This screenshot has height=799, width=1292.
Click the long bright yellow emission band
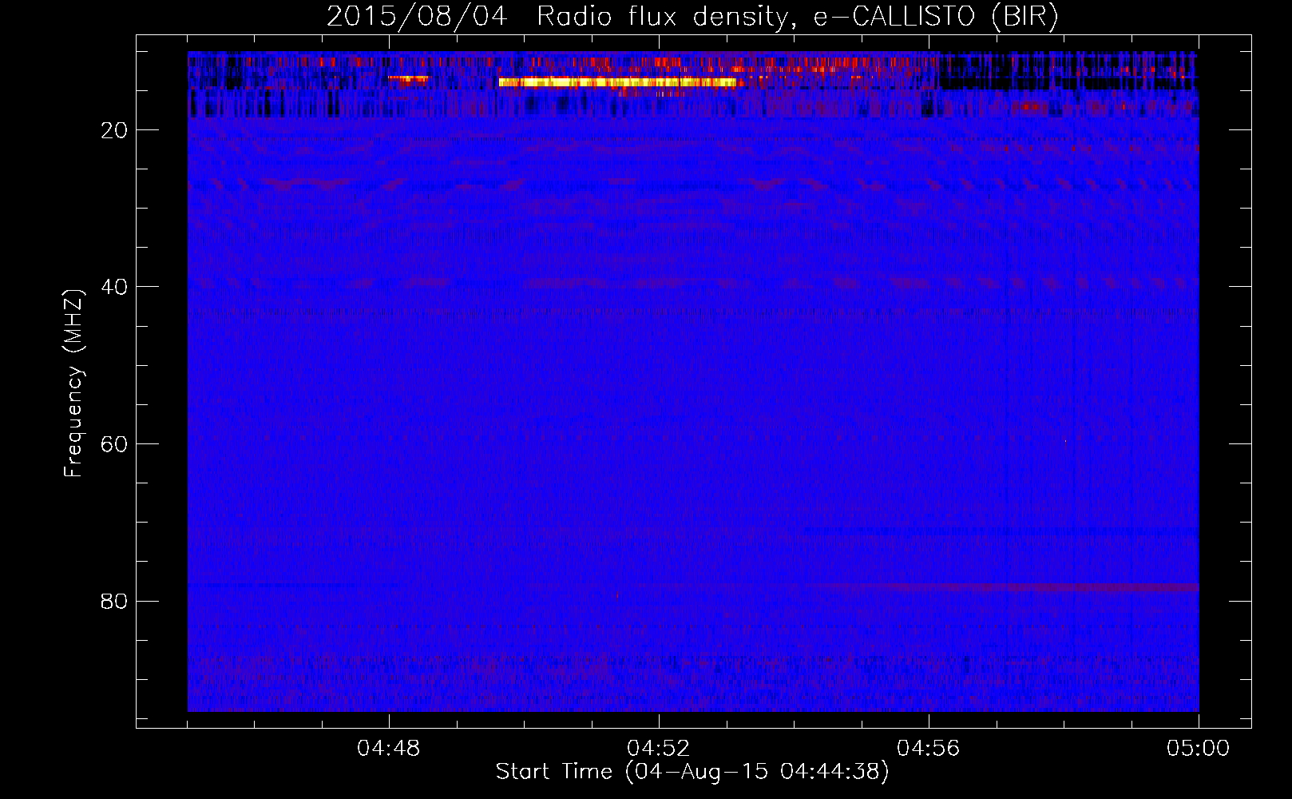coord(616,81)
